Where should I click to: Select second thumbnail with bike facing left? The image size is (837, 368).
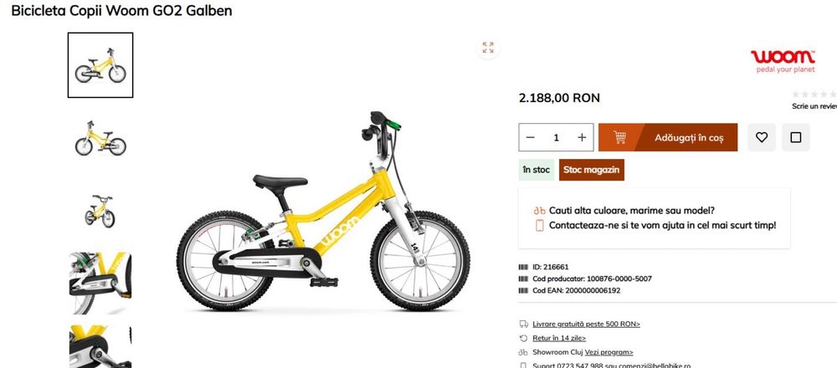click(x=100, y=138)
